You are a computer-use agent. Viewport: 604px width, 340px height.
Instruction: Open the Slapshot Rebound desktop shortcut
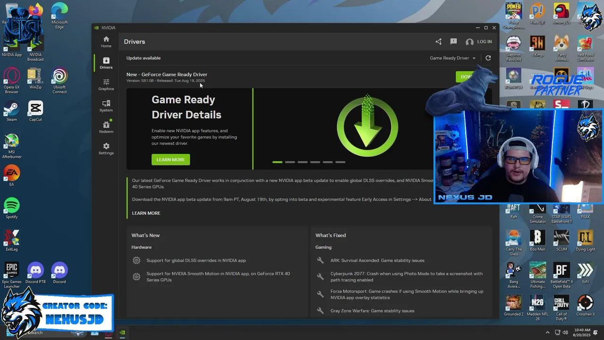click(x=513, y=49)
